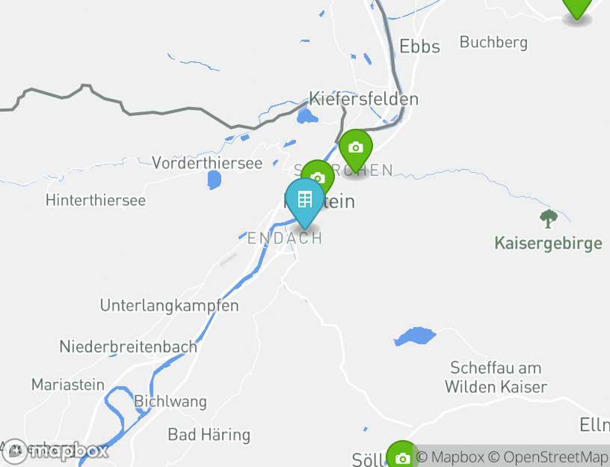610x467 pixels.
Task: Select the Vorderthiersee place label
Action: [x=207, y=163]
